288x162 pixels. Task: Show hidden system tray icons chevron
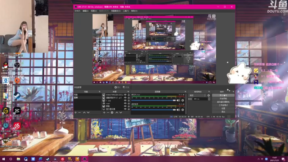click(258, 159)
